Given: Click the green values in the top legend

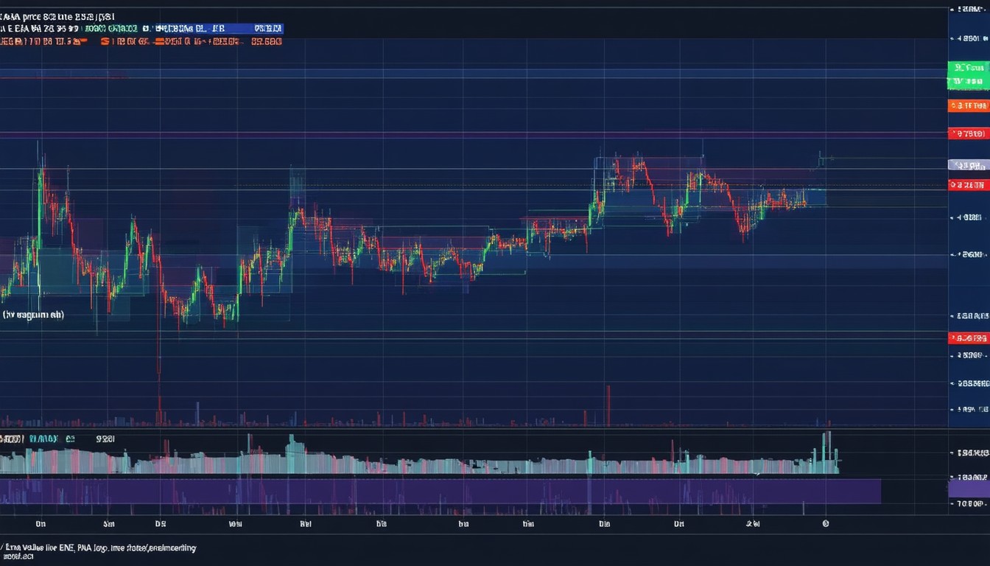Looking at the screenshot, I should 110,29.
